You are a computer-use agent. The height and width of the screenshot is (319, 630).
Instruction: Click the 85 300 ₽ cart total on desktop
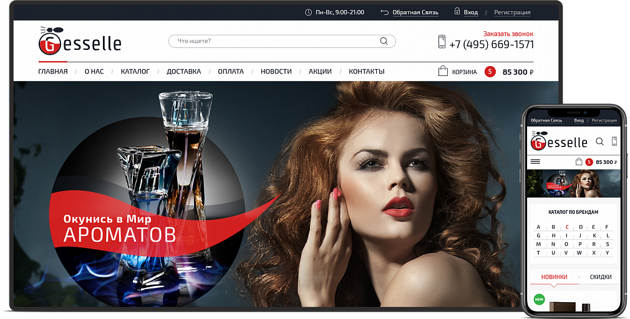point(518,72)
